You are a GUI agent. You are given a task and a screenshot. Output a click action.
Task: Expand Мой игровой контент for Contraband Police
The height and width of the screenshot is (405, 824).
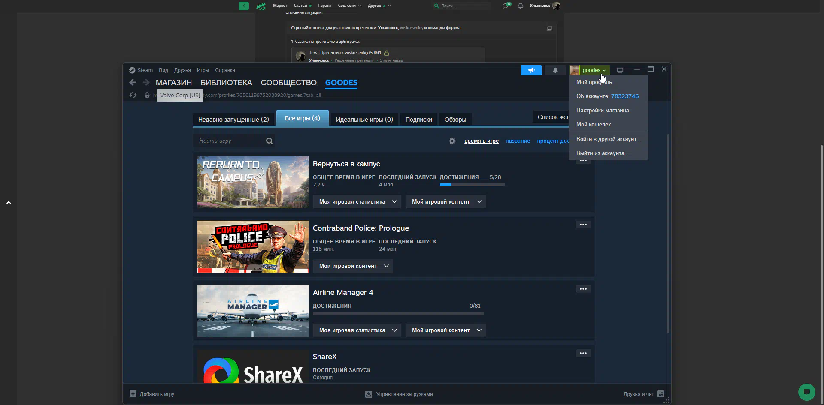pyautogui.click(x=353, y=266)
